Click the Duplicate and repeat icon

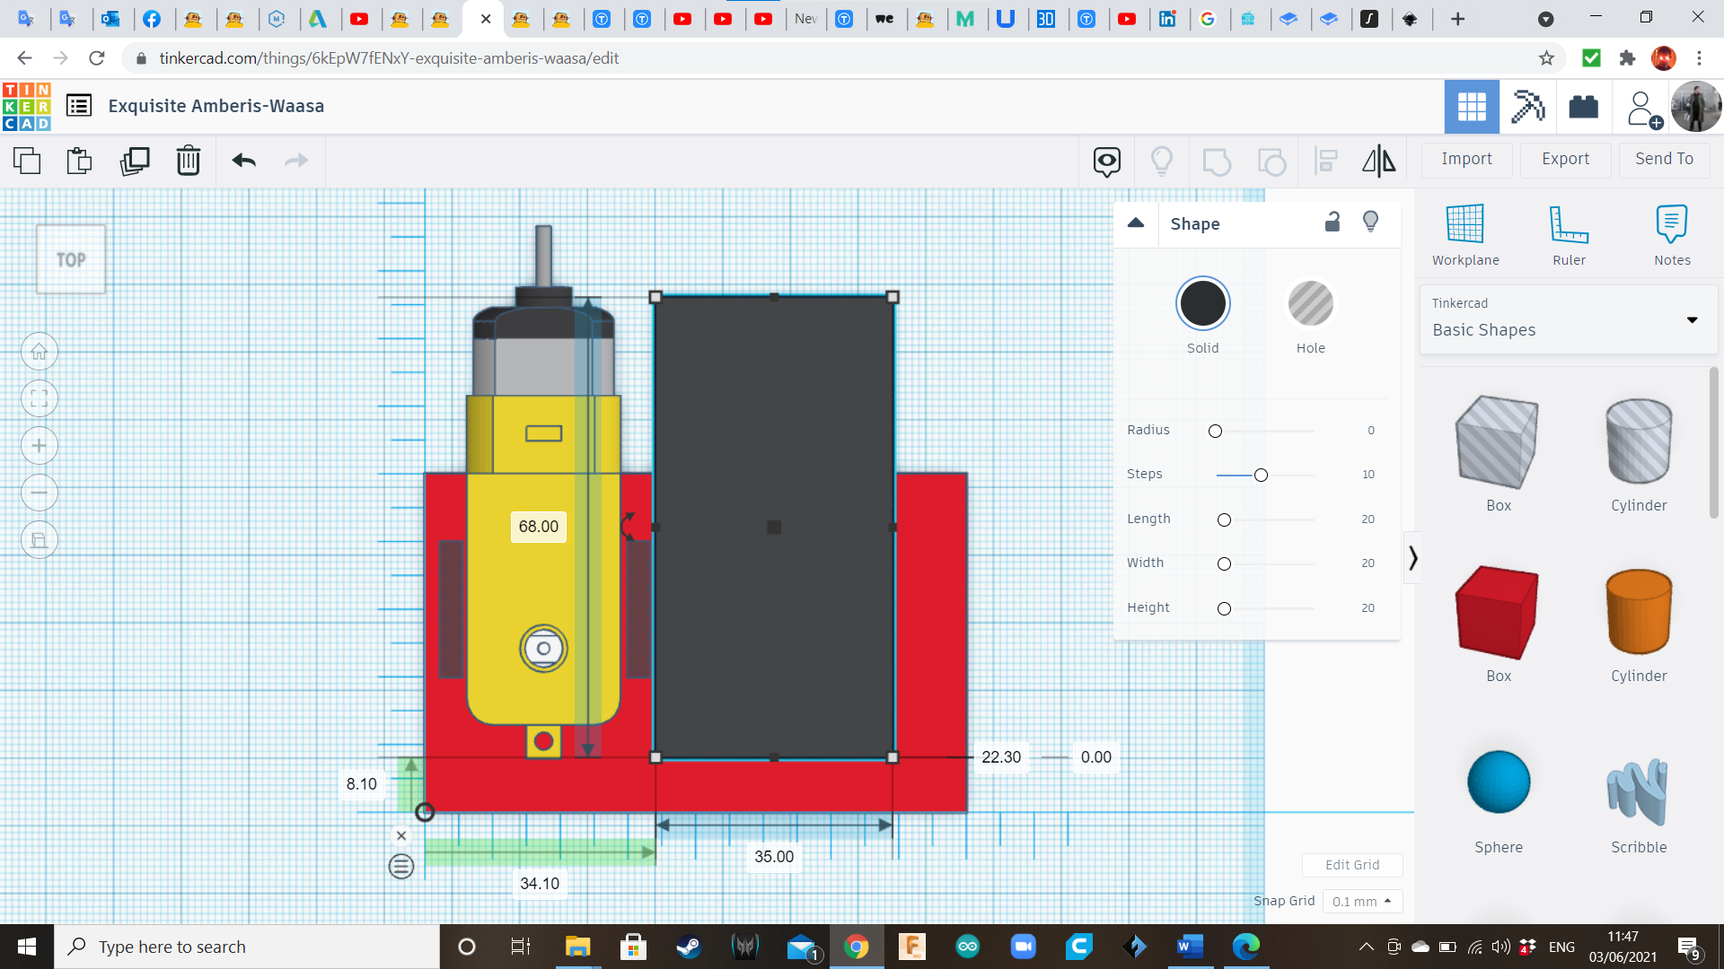coord(135,161)
